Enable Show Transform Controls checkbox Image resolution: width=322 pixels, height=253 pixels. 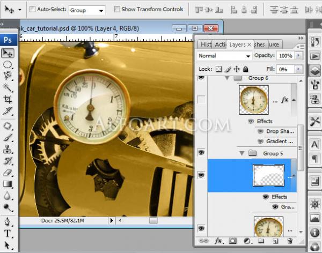(x=117, y=9)
